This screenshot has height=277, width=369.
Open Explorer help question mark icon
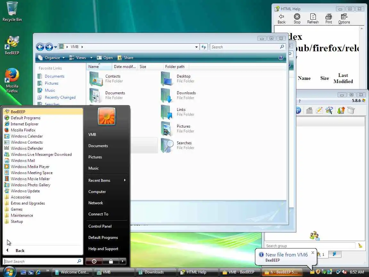pyautogui.click(x=281, y=58)
